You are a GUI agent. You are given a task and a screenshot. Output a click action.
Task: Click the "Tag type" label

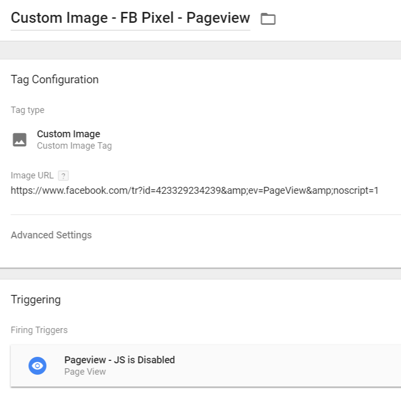27,110
